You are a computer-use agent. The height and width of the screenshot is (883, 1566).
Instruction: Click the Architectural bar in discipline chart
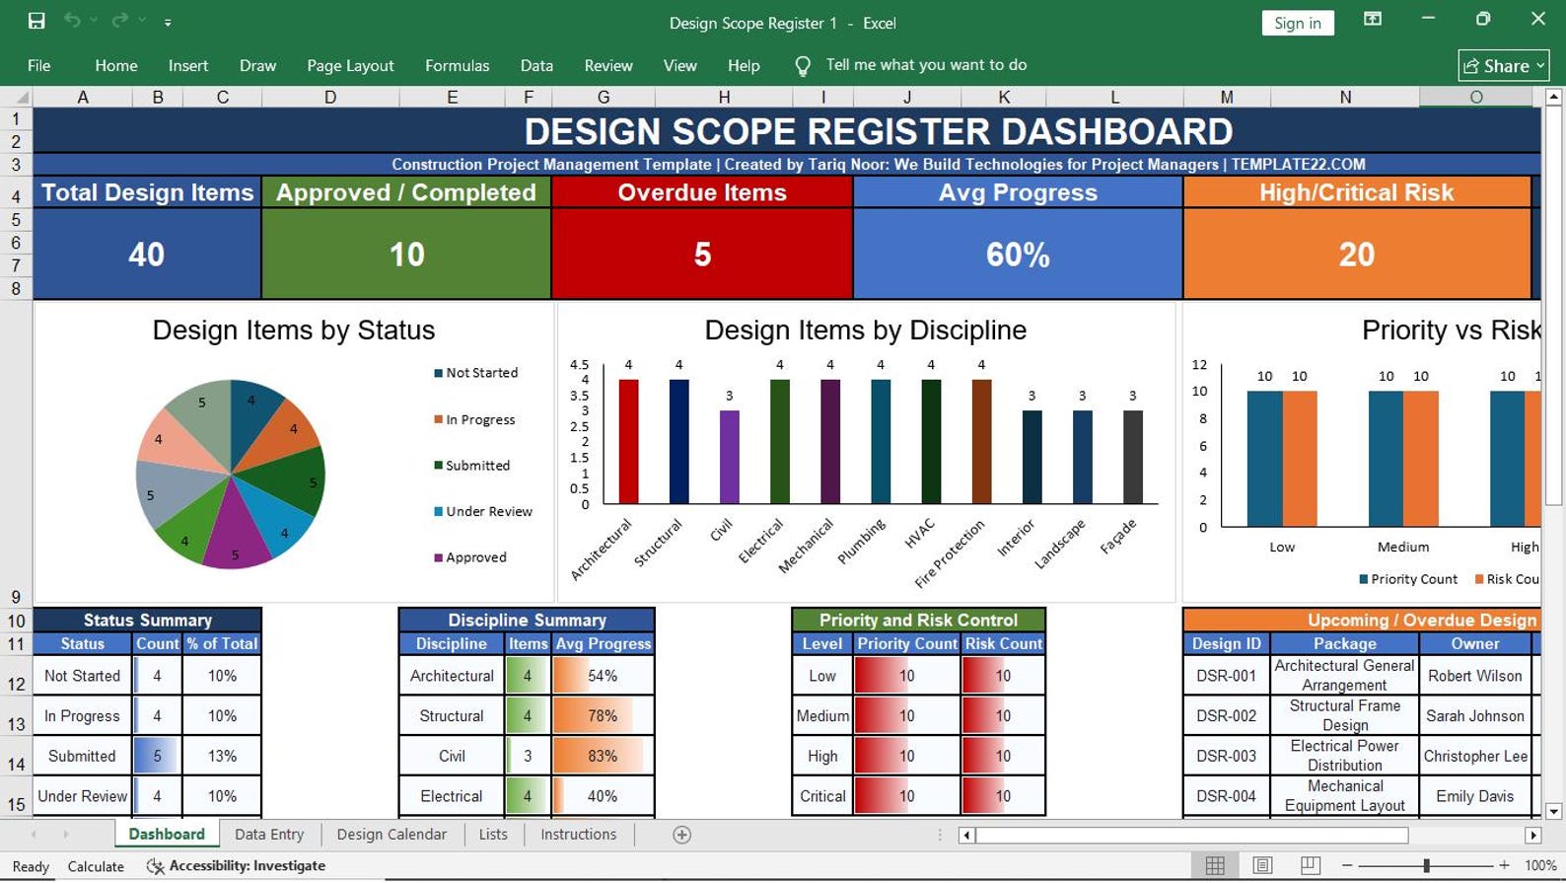click(628, 442)
